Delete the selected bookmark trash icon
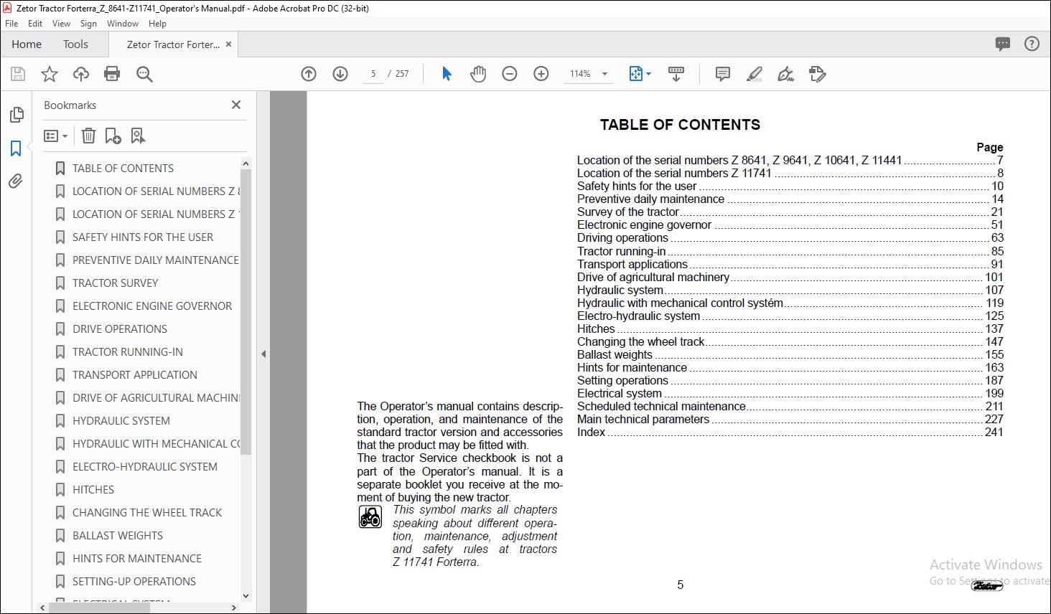Viewport: 1051px width, 614px height. coord(88,136)
